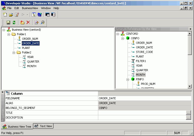Select the QUARTER field under Folder2
The width and height of the screenshot is (194, 136).
coord(33,62)
